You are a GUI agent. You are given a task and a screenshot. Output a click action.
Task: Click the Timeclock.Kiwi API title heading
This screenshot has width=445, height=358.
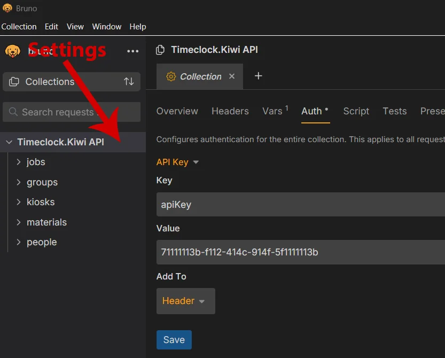point(214,50)
